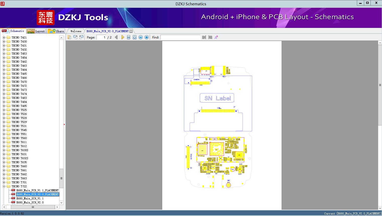Select E680_Main_PCB_V2.0_PLACEMENT in tree

pyautogui.click(x=37, y=194)
